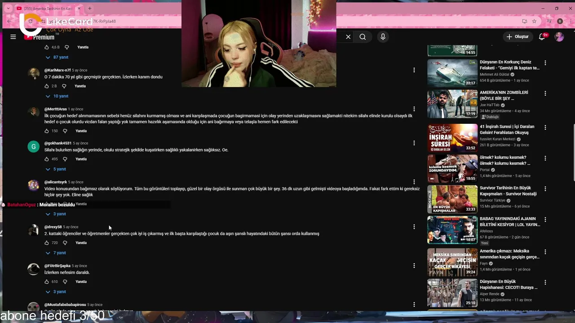Open the notifications bell

tap(542, 37)
